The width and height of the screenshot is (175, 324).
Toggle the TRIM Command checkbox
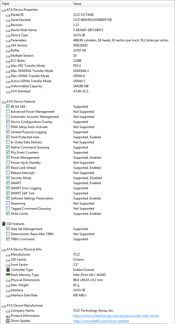coord(8,239)
